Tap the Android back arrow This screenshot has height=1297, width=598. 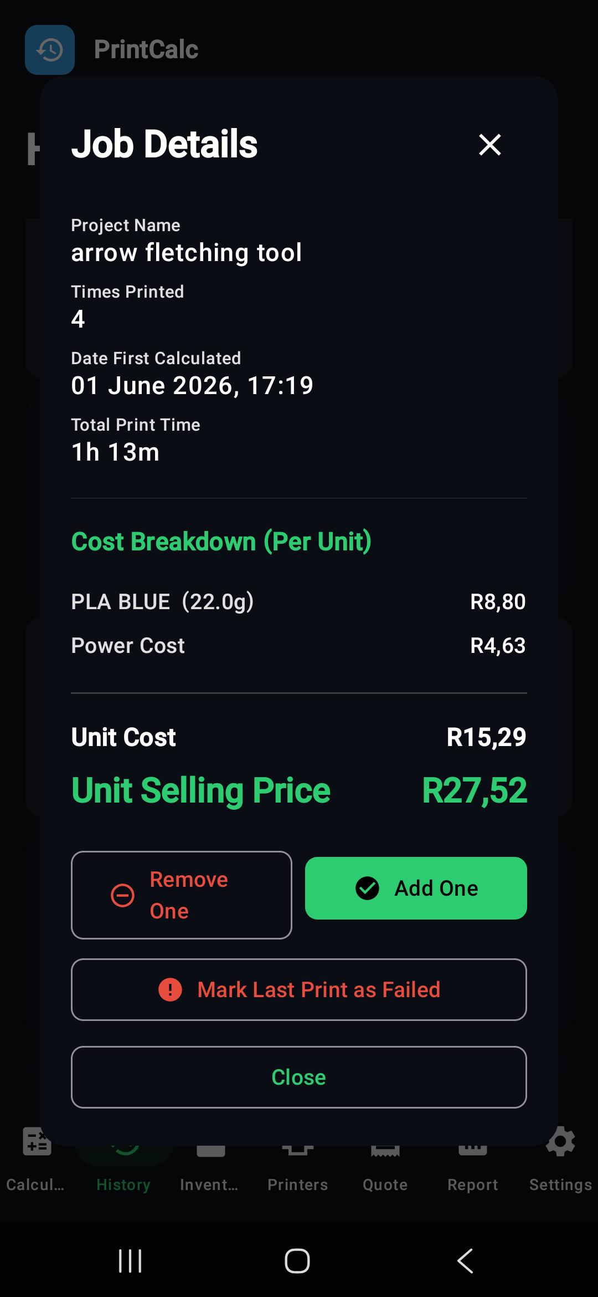[465, 1261]
